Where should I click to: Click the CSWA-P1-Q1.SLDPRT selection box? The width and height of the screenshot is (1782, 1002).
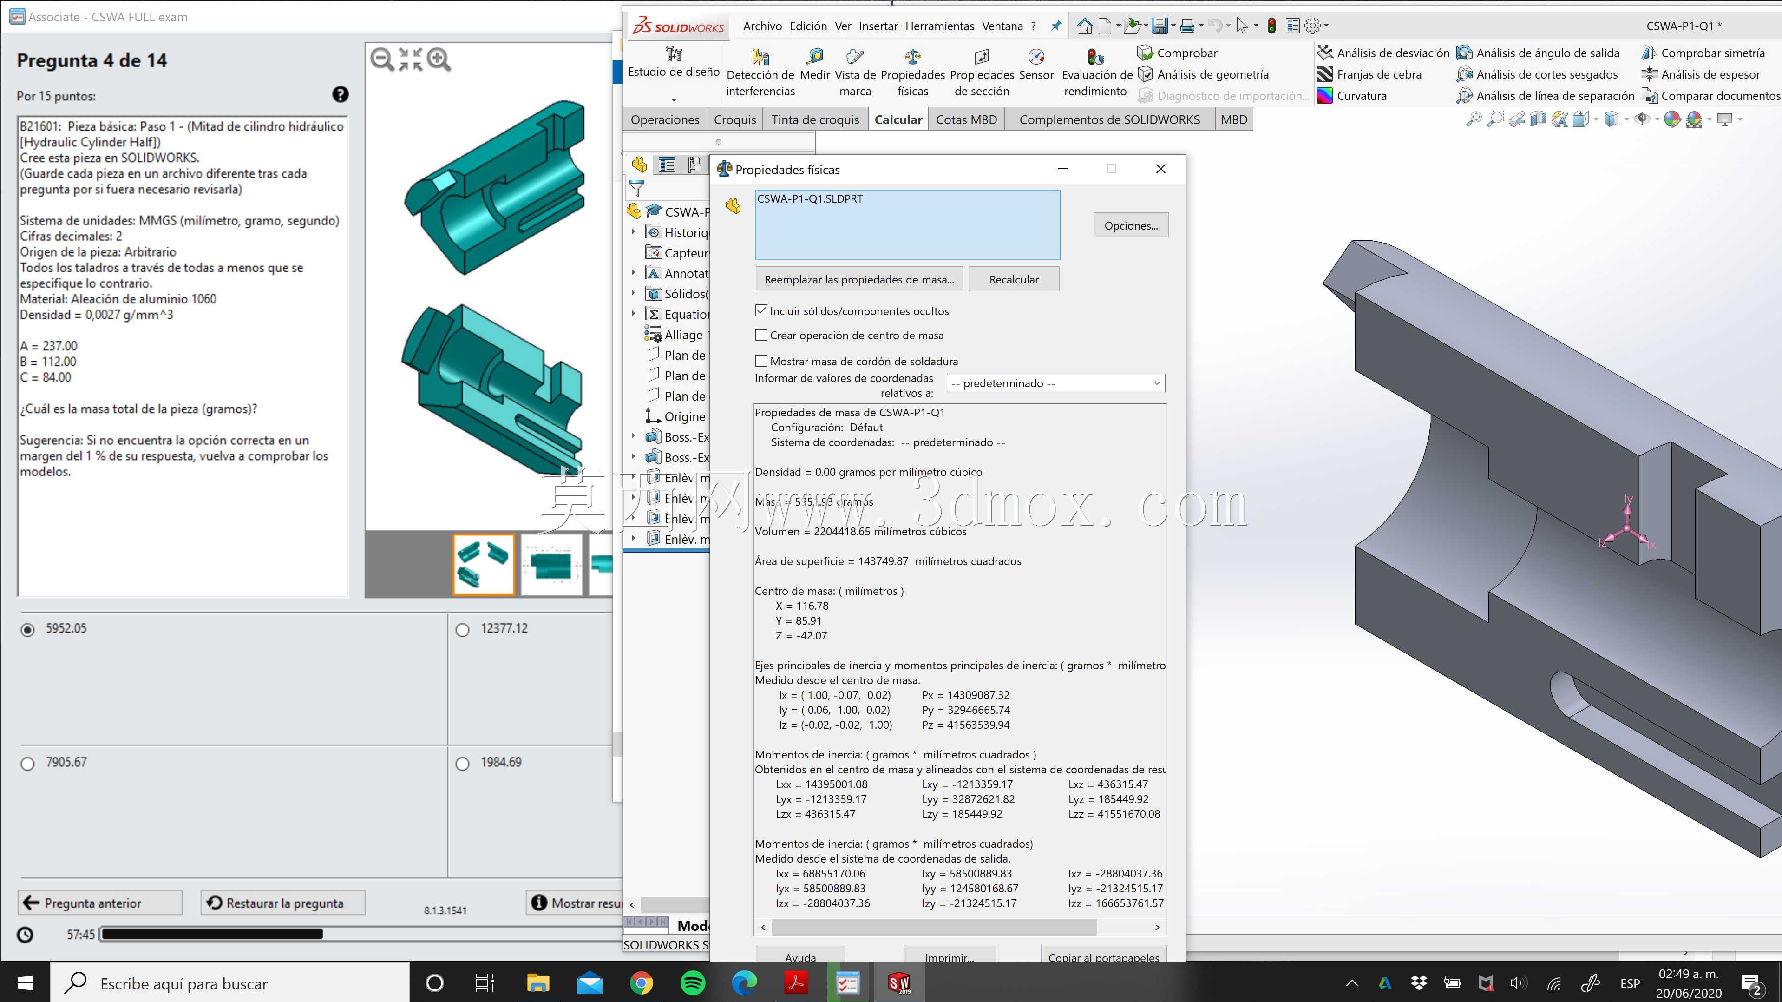(x=907, y=225)
